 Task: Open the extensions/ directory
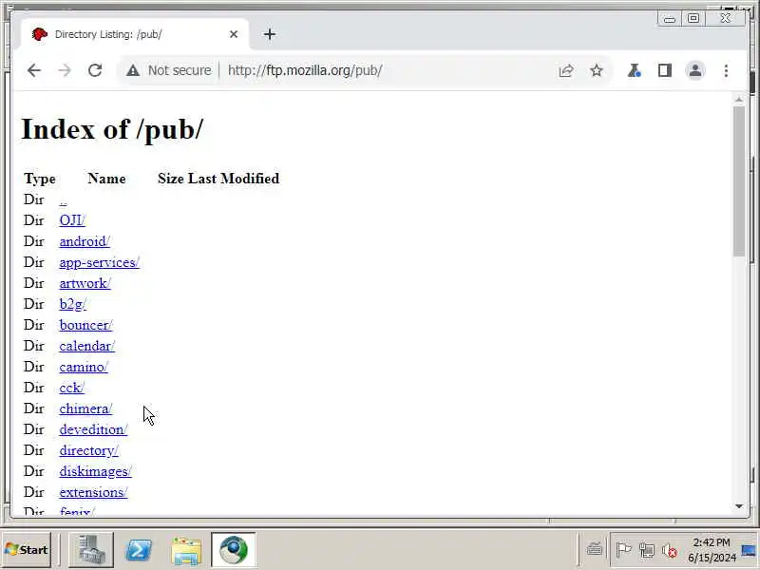coord(93,492)
